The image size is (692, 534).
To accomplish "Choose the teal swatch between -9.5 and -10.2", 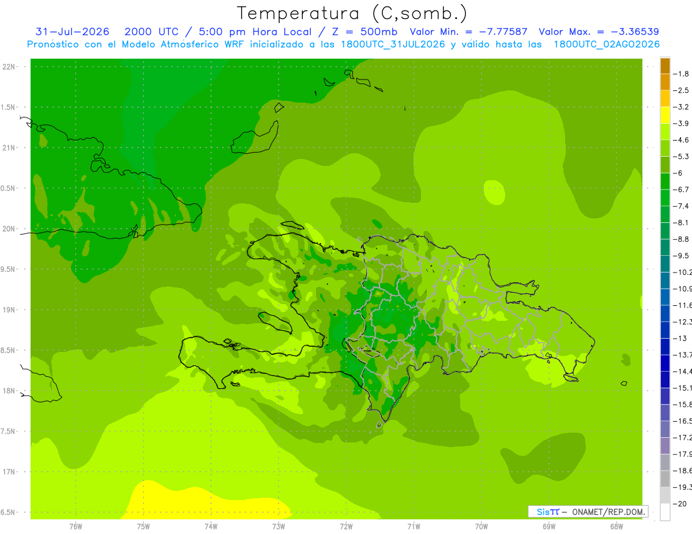I will point(665,264).
